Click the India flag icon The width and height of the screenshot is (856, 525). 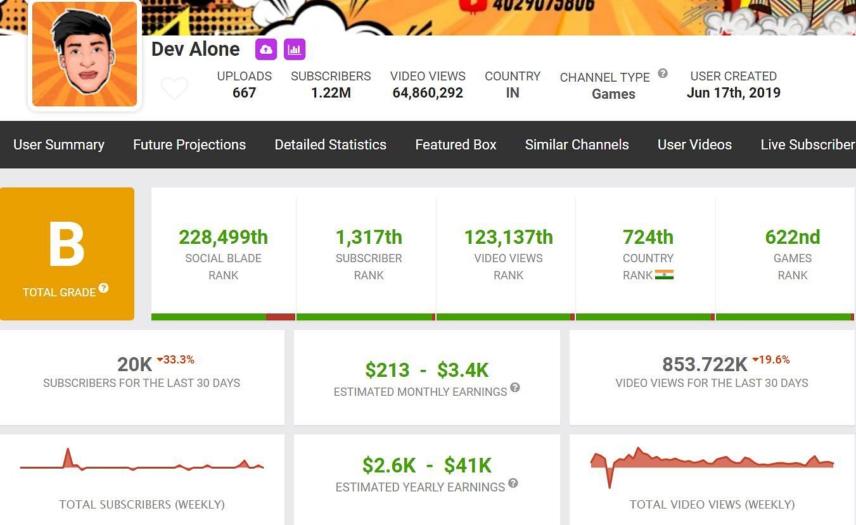tap(664, 275)
